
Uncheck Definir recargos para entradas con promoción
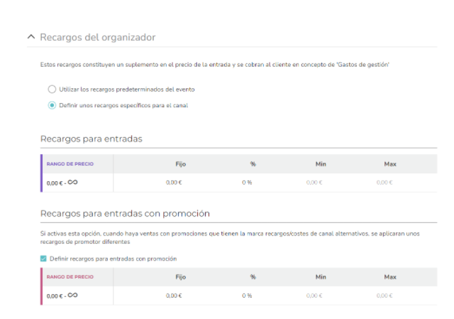43,259
